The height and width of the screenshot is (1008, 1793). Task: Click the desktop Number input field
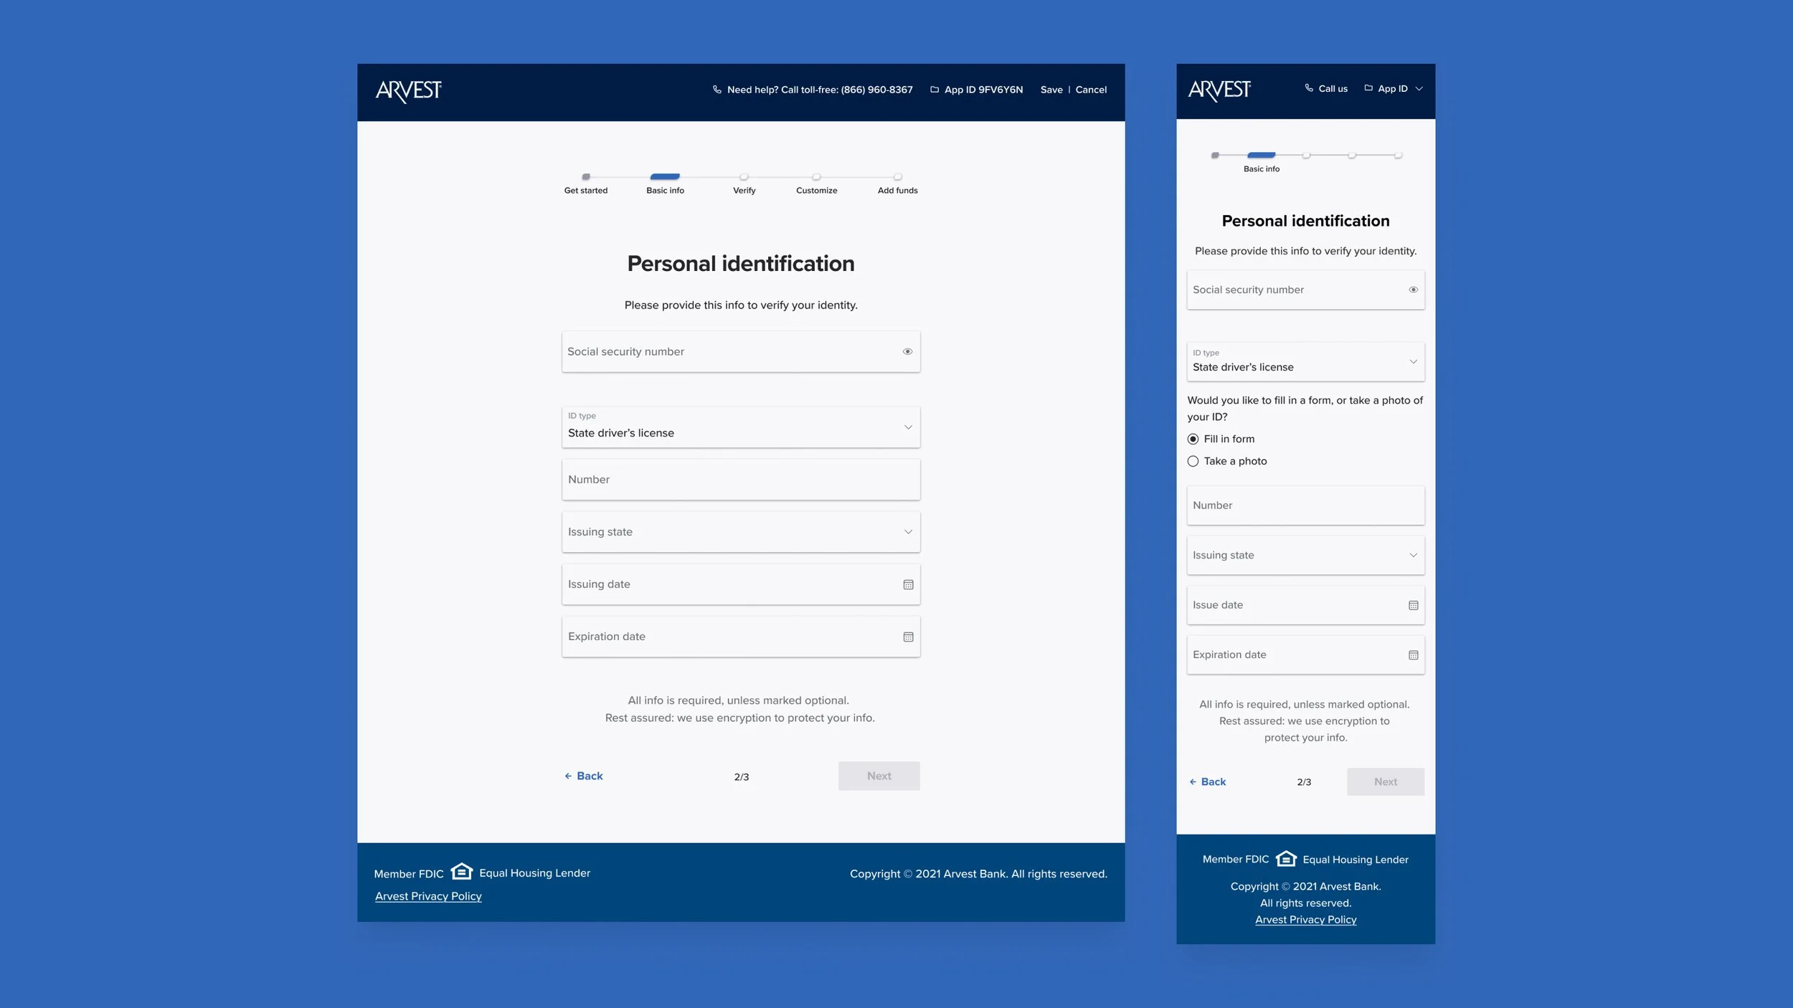click(x=741, y=480)
